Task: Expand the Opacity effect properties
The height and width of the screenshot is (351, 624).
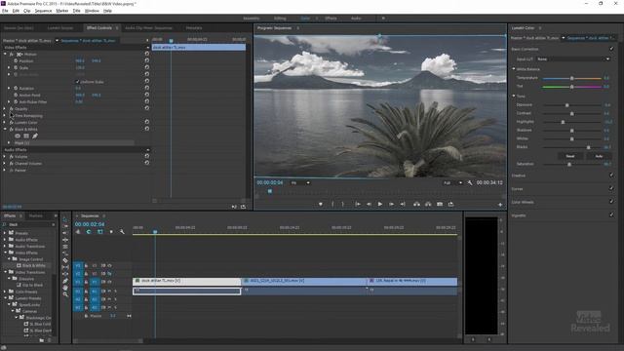Action: 5,108
